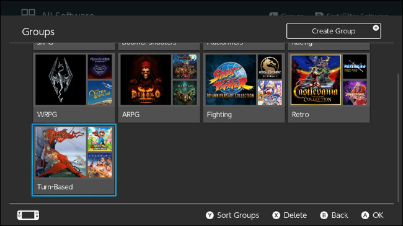Select the Torchlight cover in ARPG group
The width and height of the screenshot is (403, 226).
coord(185,66)
